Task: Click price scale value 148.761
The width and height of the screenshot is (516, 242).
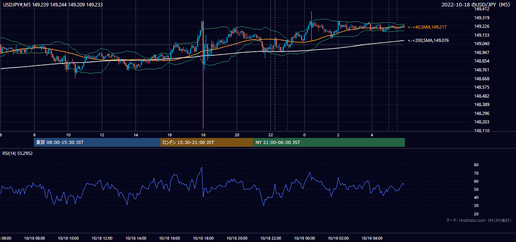Action: (482, 70)
